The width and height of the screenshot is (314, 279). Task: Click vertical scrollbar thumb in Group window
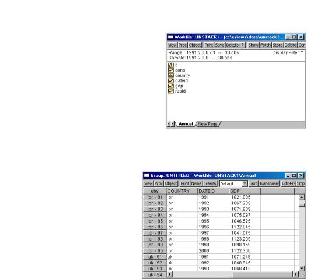[x=302, y=204]
